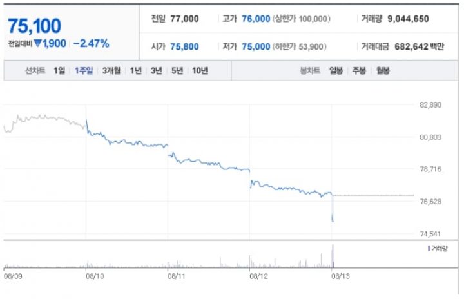Open the 일봉 candle chart
Screen dimensions: 464x299
pyautogui.click(x=336, y=71)
